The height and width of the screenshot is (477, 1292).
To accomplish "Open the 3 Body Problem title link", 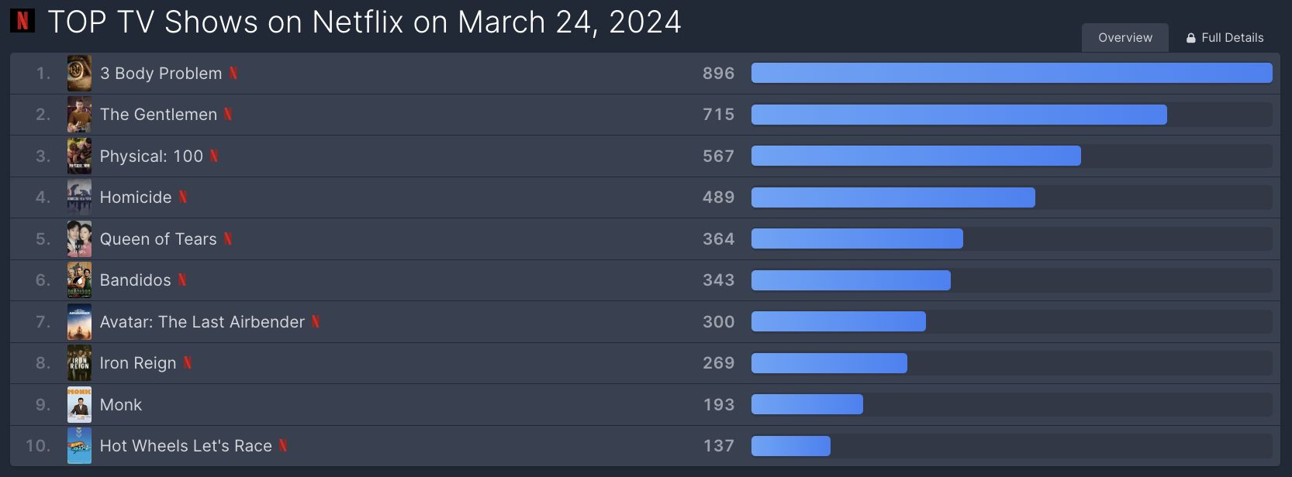I will click(161, 74).
